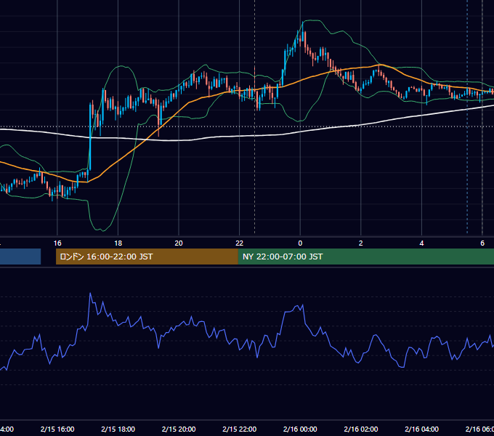Click the '18' hour label on chart axis
Image resolution: width=494 pixels, height=436 pixels.
(x=118, y=243)
